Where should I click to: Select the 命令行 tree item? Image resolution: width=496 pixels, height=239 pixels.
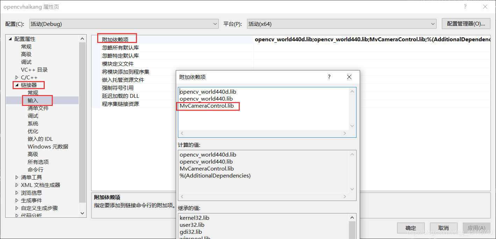[35, 169]
